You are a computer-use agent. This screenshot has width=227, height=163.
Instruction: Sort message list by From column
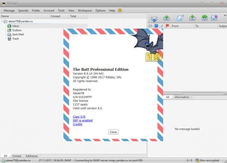click(x=182, y=26)
